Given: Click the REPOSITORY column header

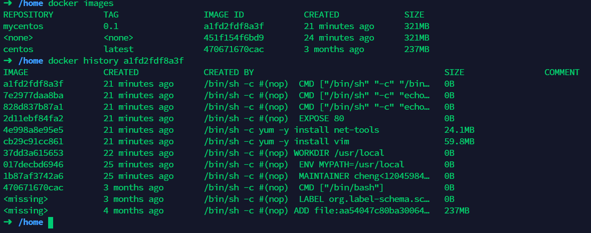Looking at the screenshot, I should coord(28,15).
